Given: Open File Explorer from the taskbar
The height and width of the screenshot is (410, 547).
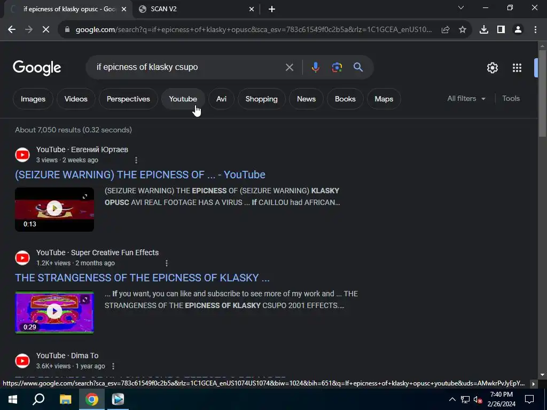Looking at the screenshot, I should (65, 399).
